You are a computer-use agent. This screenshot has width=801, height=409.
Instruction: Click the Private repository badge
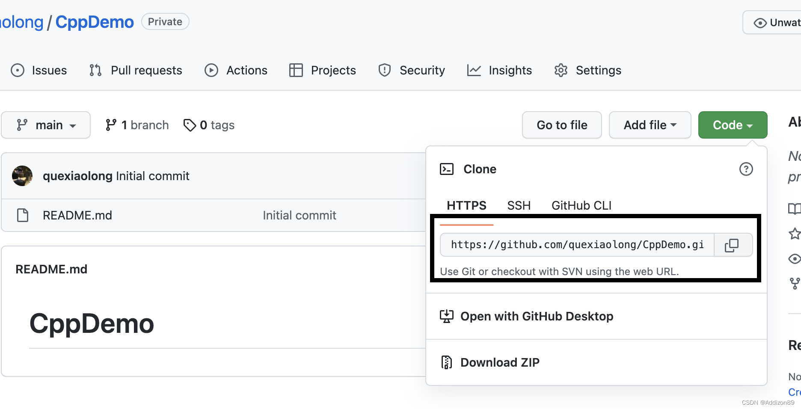click(165, 22)
